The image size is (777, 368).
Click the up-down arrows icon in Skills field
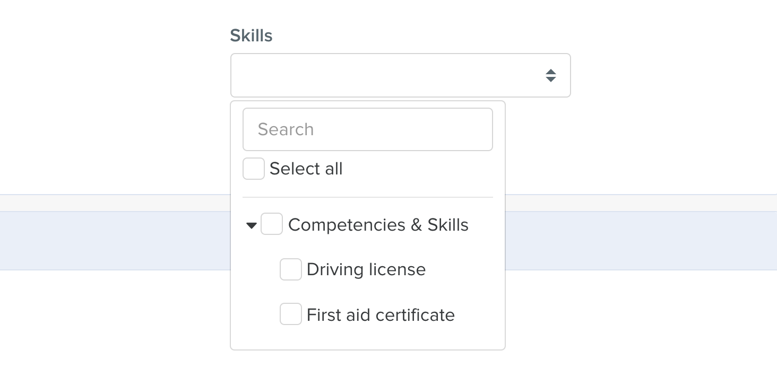pos(551,75)
